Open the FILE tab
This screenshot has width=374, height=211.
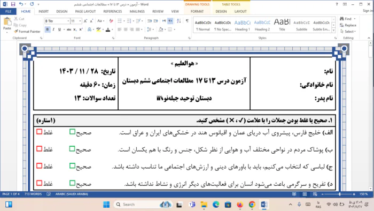pyautogui.click(x=9, y=11)
